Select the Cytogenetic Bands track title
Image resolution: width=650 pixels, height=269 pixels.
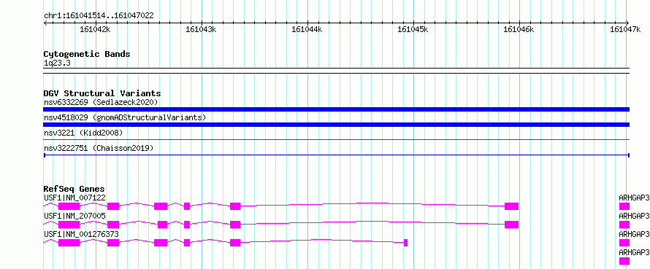[x=87, y=54]
